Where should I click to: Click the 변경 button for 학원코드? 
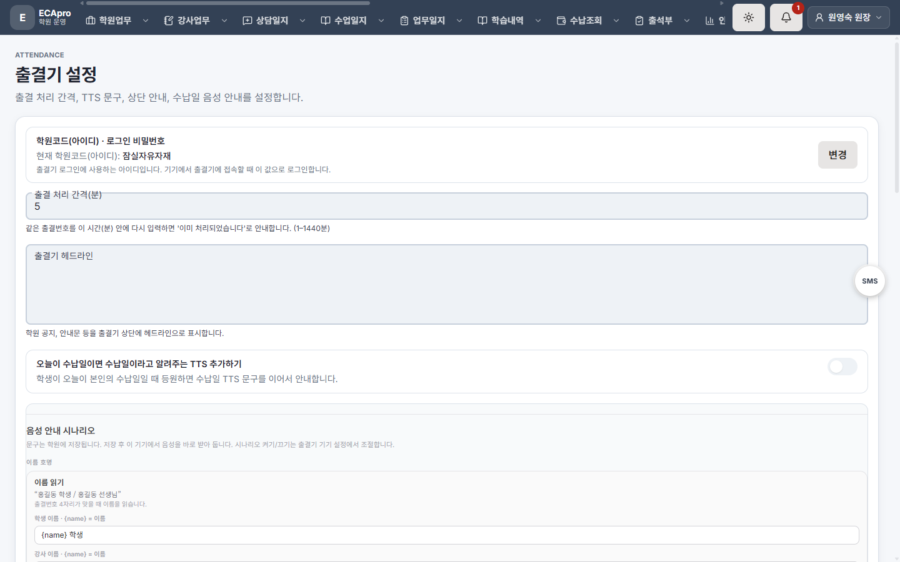(x=837, y=155)
